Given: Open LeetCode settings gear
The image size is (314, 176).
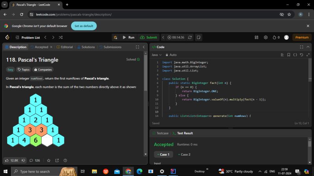Looking at the screenshot, I should (x=266, y=37).
